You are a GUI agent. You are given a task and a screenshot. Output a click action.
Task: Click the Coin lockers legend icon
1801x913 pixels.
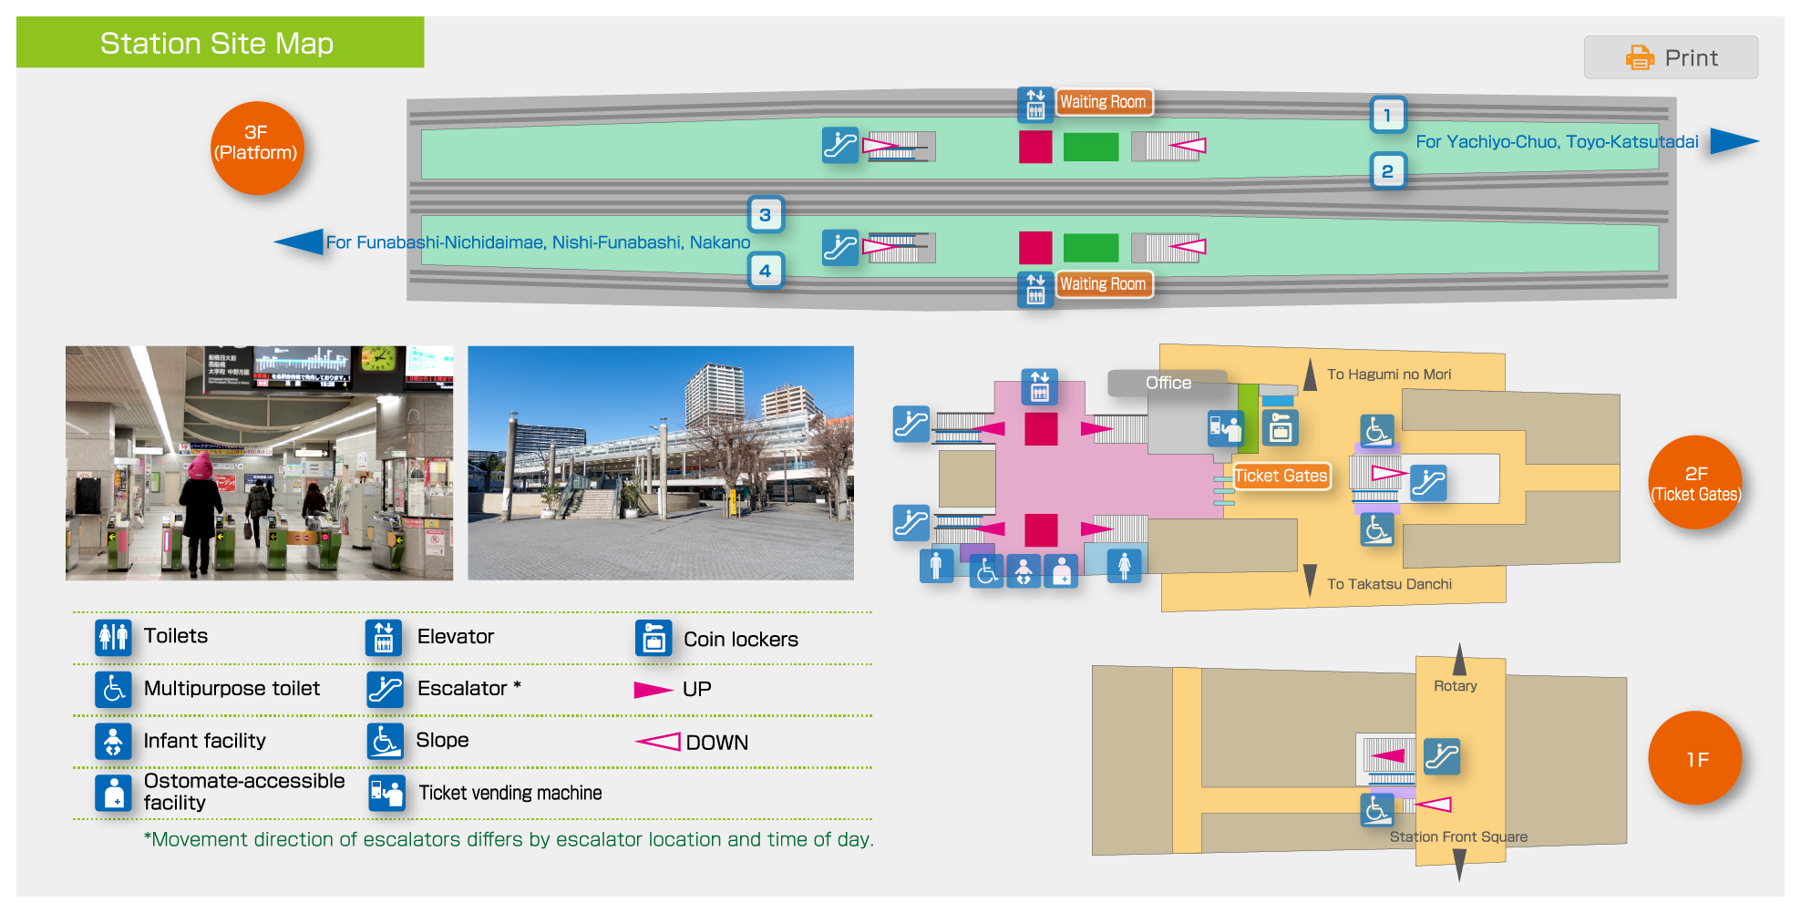[654, 639]
